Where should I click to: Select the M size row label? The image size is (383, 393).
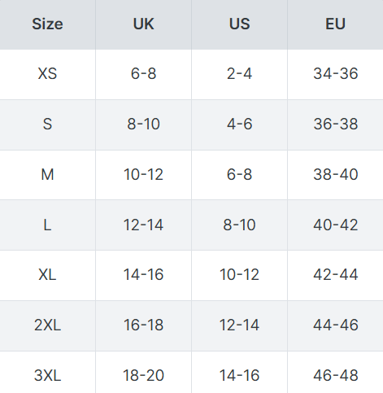pyautogui.click(x=47, y=174)
